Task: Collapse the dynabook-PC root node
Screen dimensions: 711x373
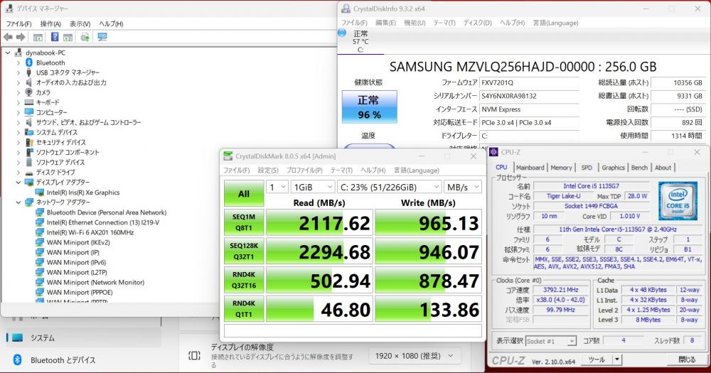Action: pyautogui.click(x=8, y=53)
